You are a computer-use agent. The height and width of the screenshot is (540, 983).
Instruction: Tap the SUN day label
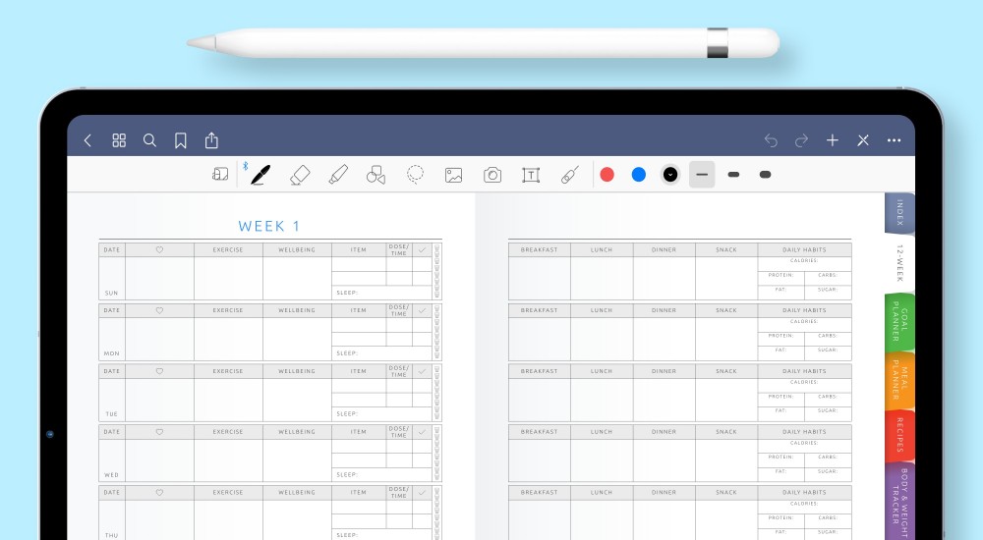click(x=112, y=294)
